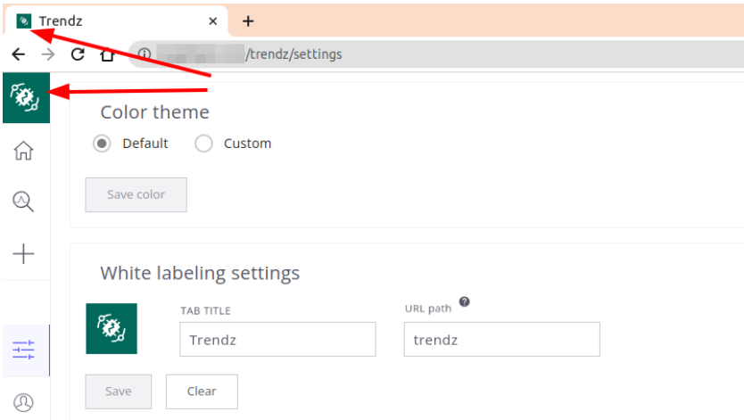Focus the TAB TITLE input field

coord(277,340)
